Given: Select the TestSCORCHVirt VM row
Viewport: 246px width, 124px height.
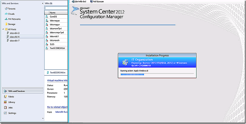Looking at the screenshot, I should point(56,48).
